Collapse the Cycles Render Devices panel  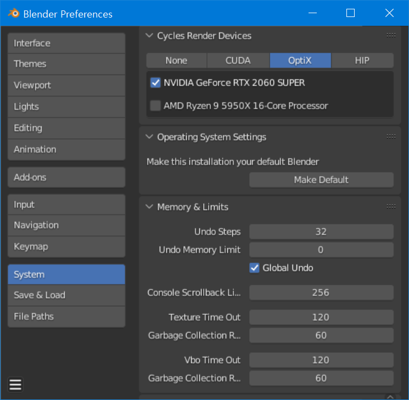click(x=149, y=36)
